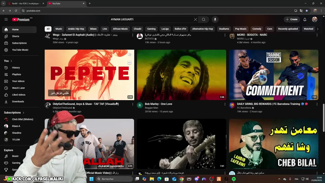Image resolution: width=325 pixels, height=183 pixels.
Task: Select the LaLiga filter chip
Action: [x=165, y=29]
